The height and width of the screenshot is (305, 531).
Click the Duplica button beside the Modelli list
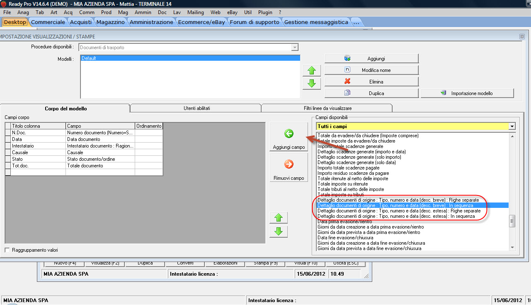click(x=371, y=93)
